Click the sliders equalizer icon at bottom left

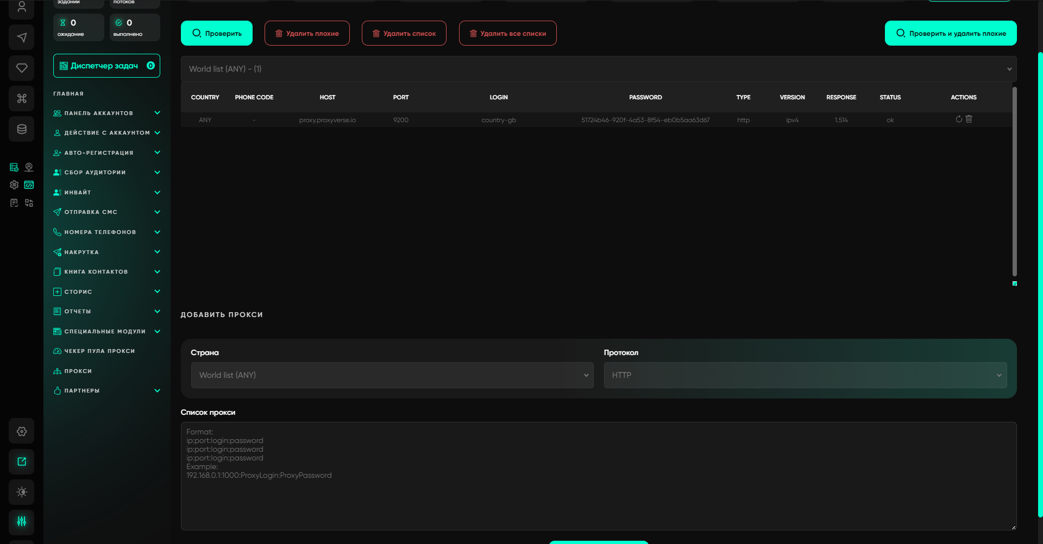(x=22, y=521)
